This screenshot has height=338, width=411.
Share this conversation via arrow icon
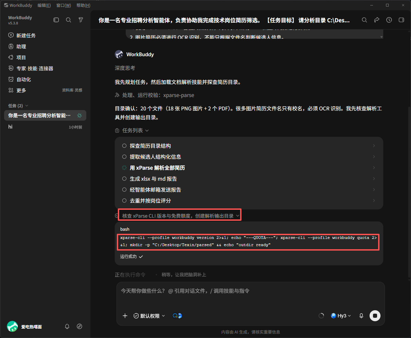[377, 20]
